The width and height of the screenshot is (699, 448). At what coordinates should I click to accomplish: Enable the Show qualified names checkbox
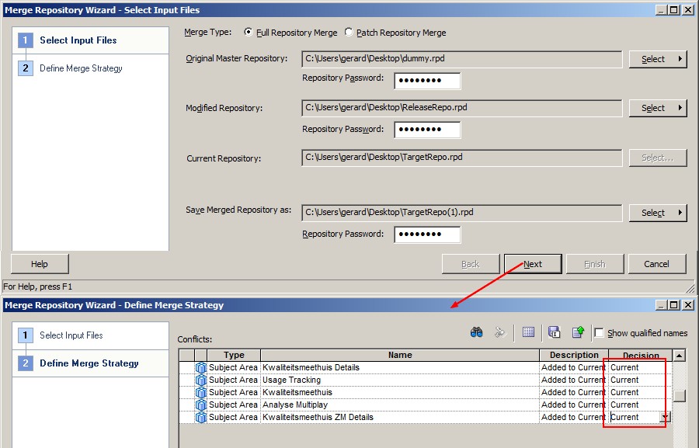click(598, 332)
